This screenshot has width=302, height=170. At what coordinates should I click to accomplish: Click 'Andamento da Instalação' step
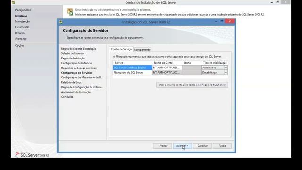point(76,92)
